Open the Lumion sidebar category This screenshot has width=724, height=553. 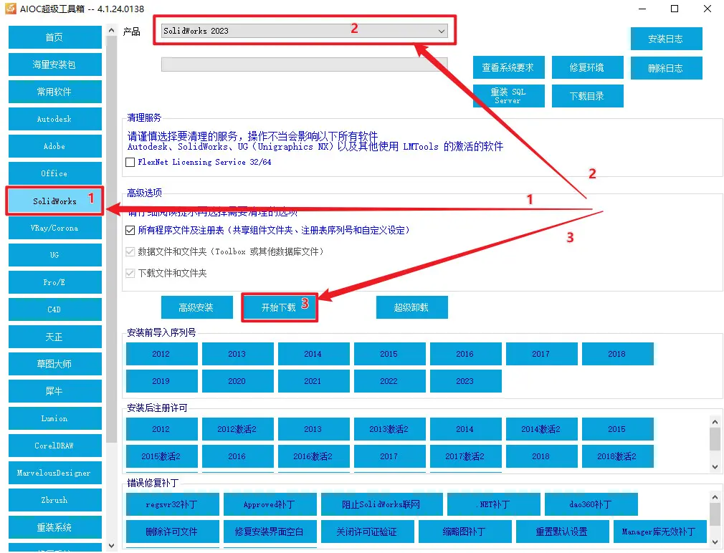55,418
